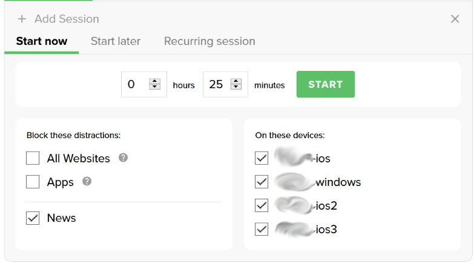474x266 pixels.
Task: Switch to the Start later tab
Action: (x=116, y=41)
